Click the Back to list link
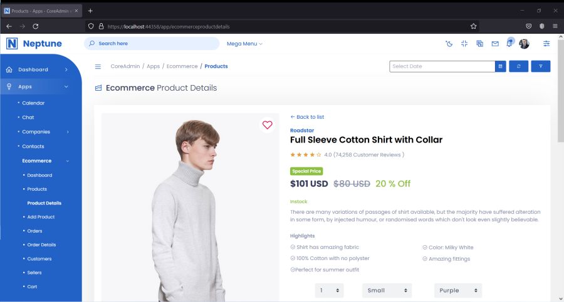This screenshot has width=564, height=302. tap(307, 117)
